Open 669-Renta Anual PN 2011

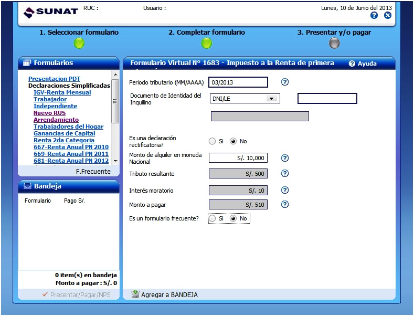71,154
